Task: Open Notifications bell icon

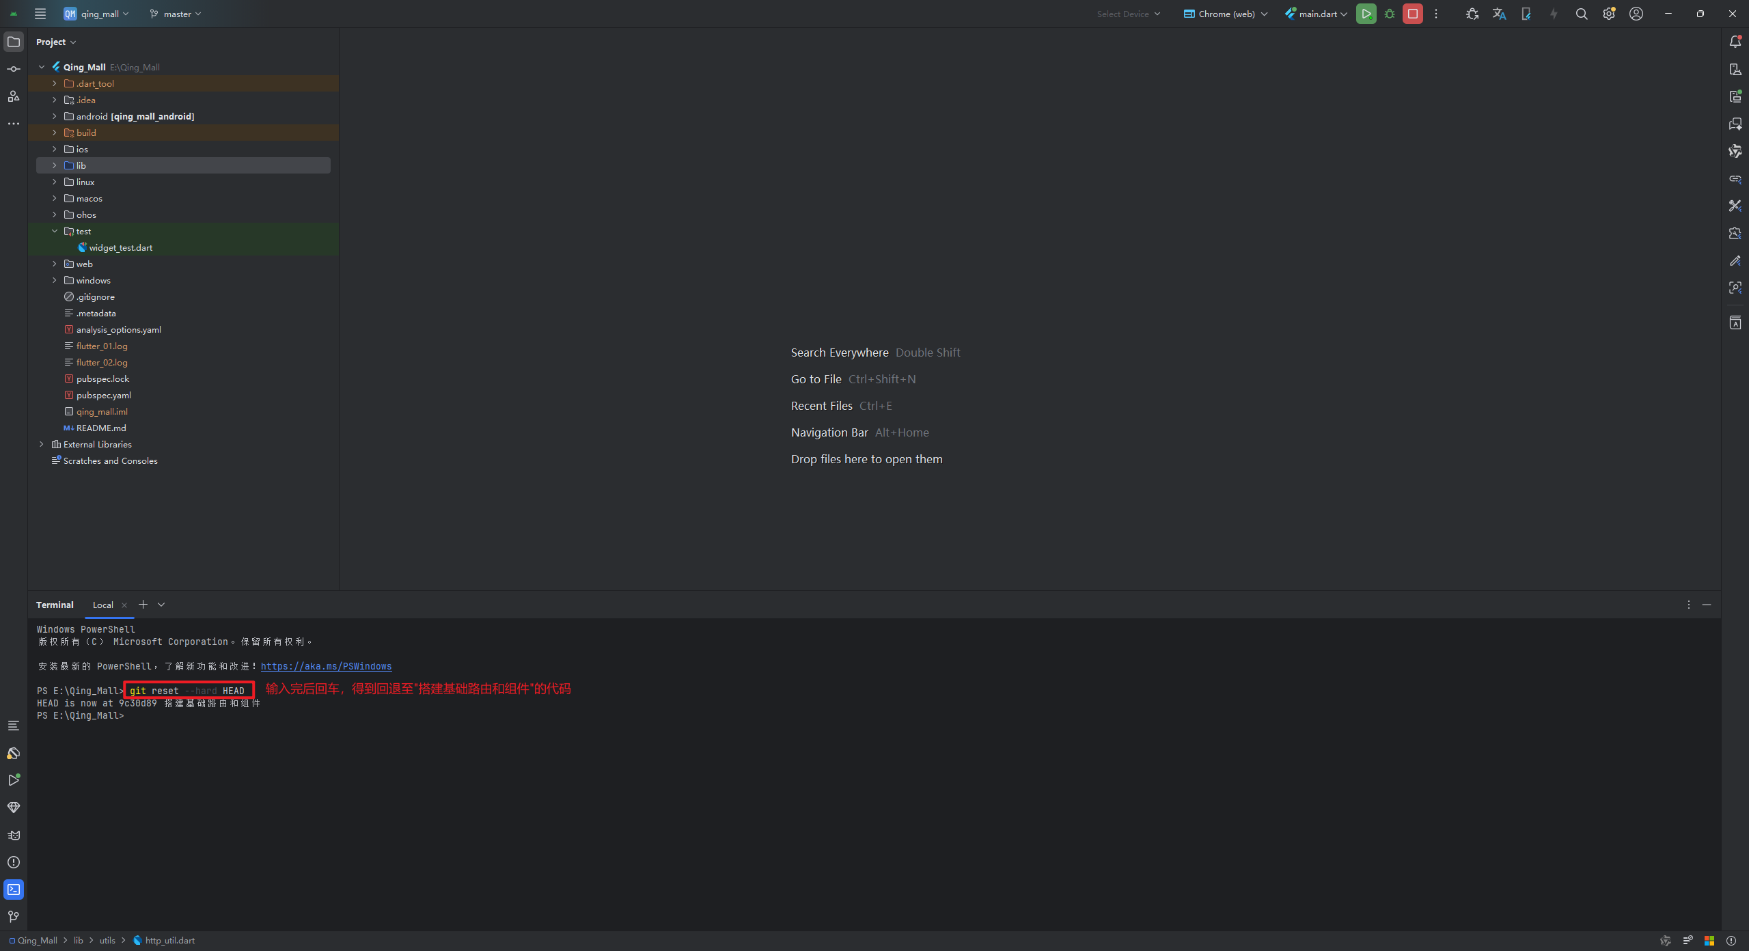Action: pos(1735,42)
